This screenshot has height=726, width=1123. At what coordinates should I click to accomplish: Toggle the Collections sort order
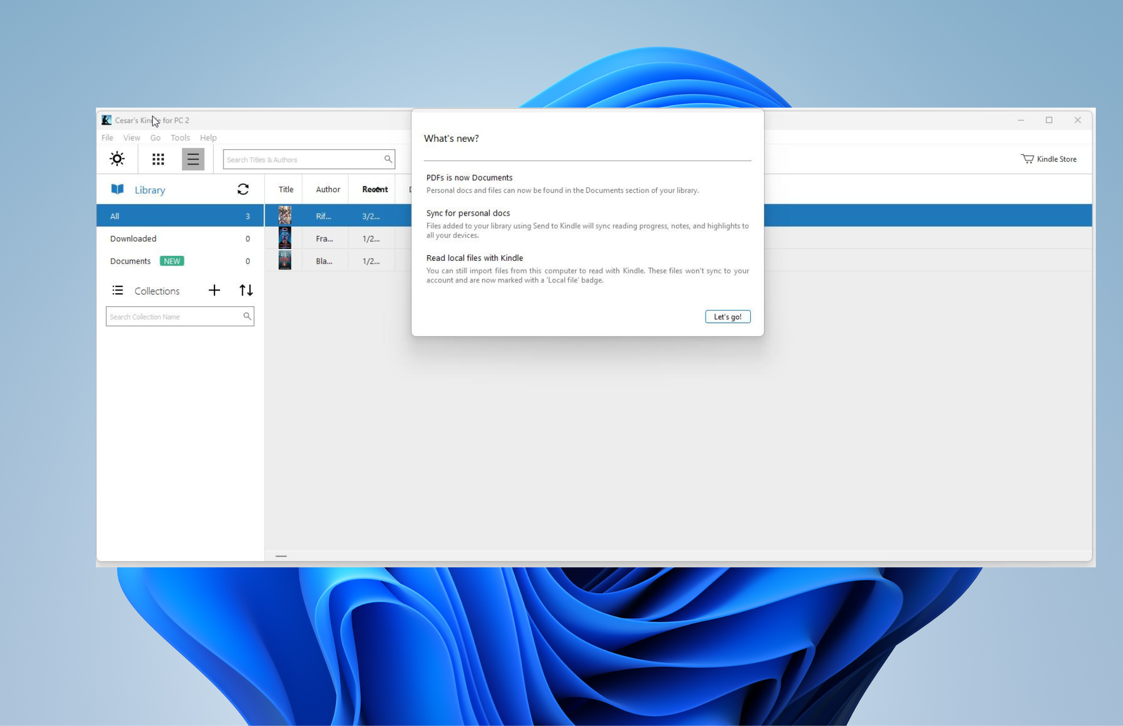(246, 290)
